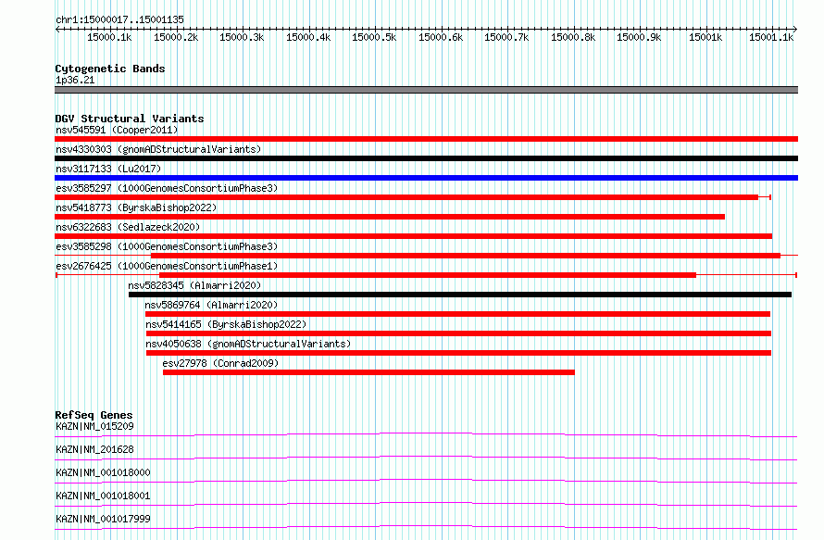Click the red bar for nsv545591

(426, 139)
